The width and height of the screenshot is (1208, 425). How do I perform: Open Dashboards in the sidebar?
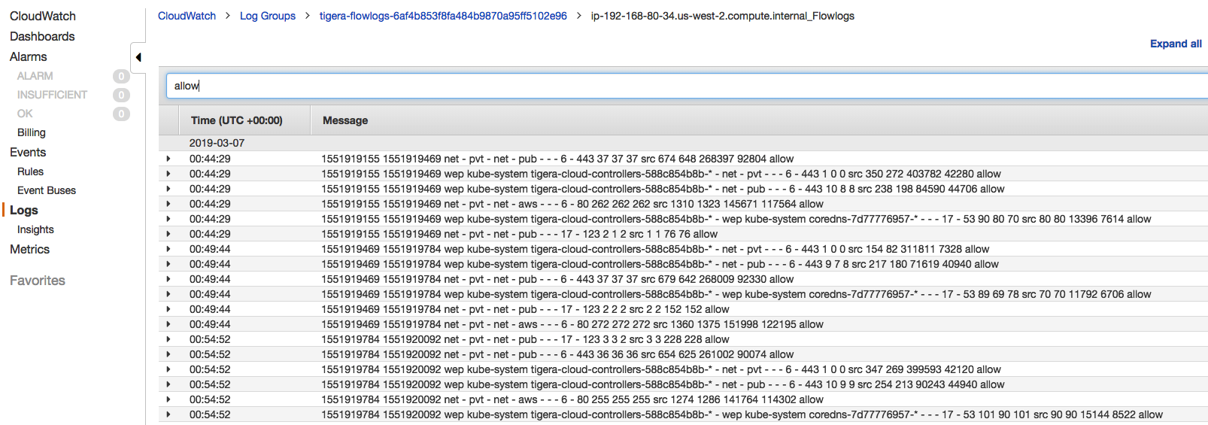(42, 36)
